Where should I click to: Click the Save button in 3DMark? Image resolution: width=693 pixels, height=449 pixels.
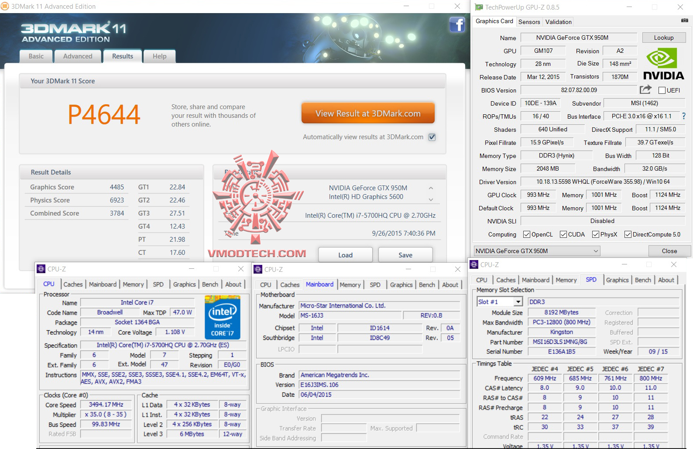405,255
